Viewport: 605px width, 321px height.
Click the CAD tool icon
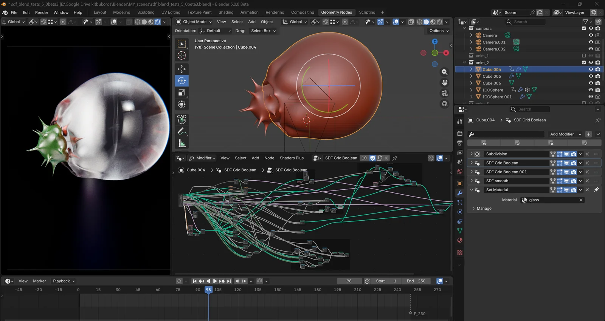tap(182, 119)
